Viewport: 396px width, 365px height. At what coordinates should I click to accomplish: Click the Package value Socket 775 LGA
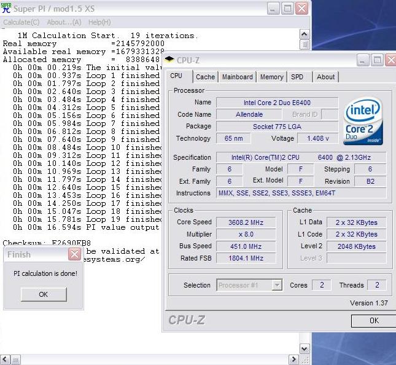click(x=277, y=127)
